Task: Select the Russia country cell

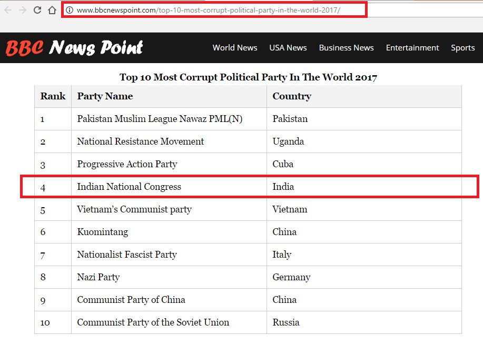Action: coord(364,322)
